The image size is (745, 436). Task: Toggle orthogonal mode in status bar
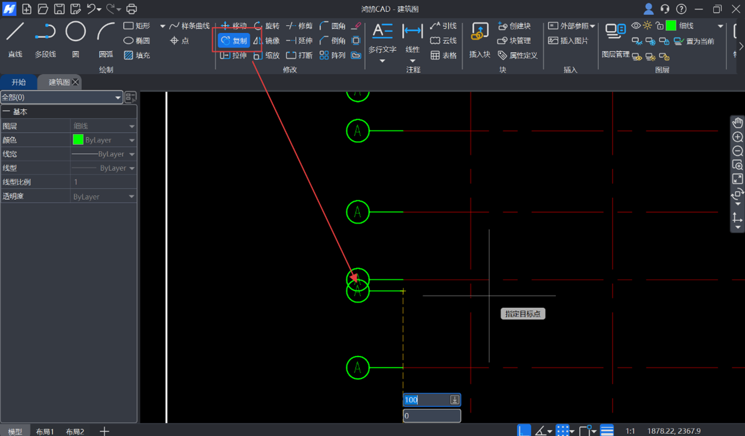coord(524,431)
